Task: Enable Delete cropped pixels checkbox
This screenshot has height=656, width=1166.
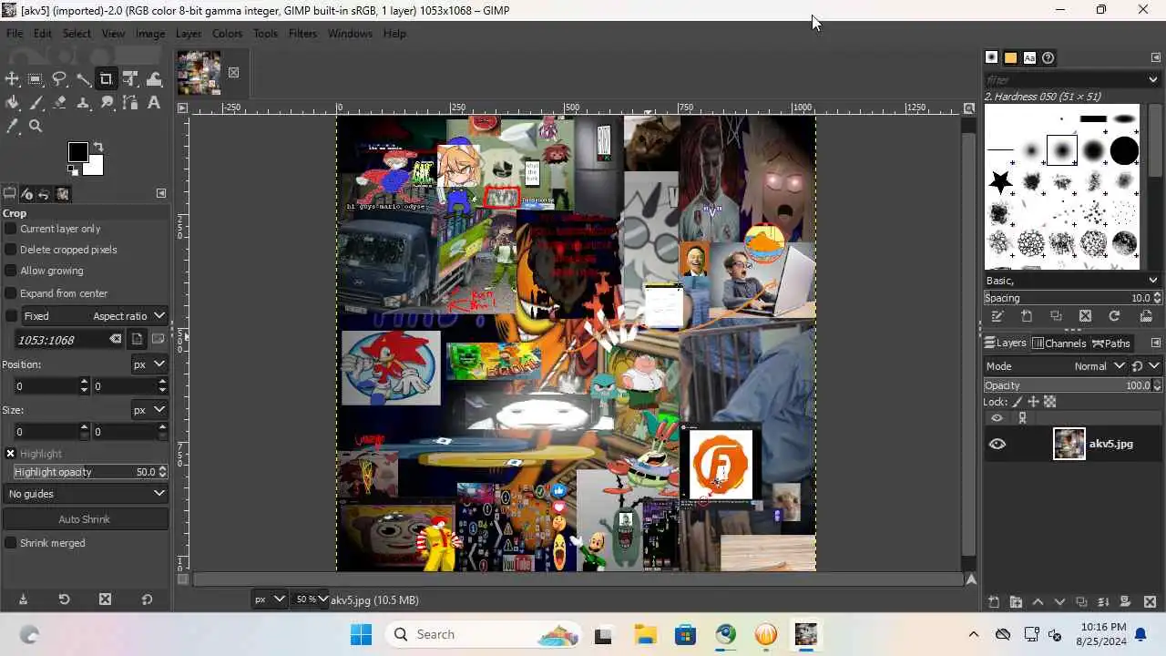Action: pyautogui.click(x=11, y=250)
